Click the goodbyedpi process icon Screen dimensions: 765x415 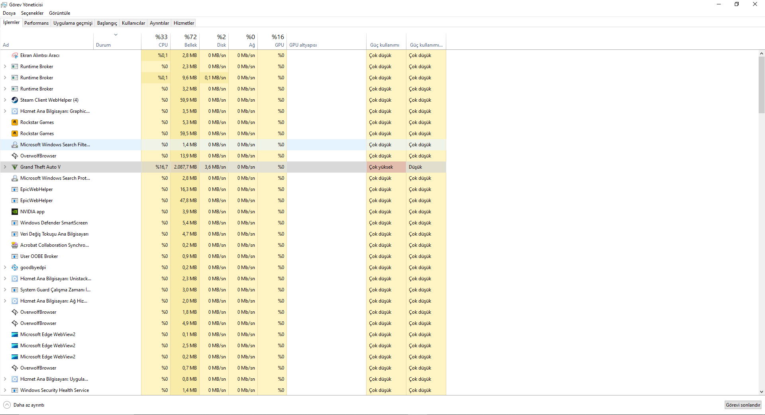(x=15, y=267)
